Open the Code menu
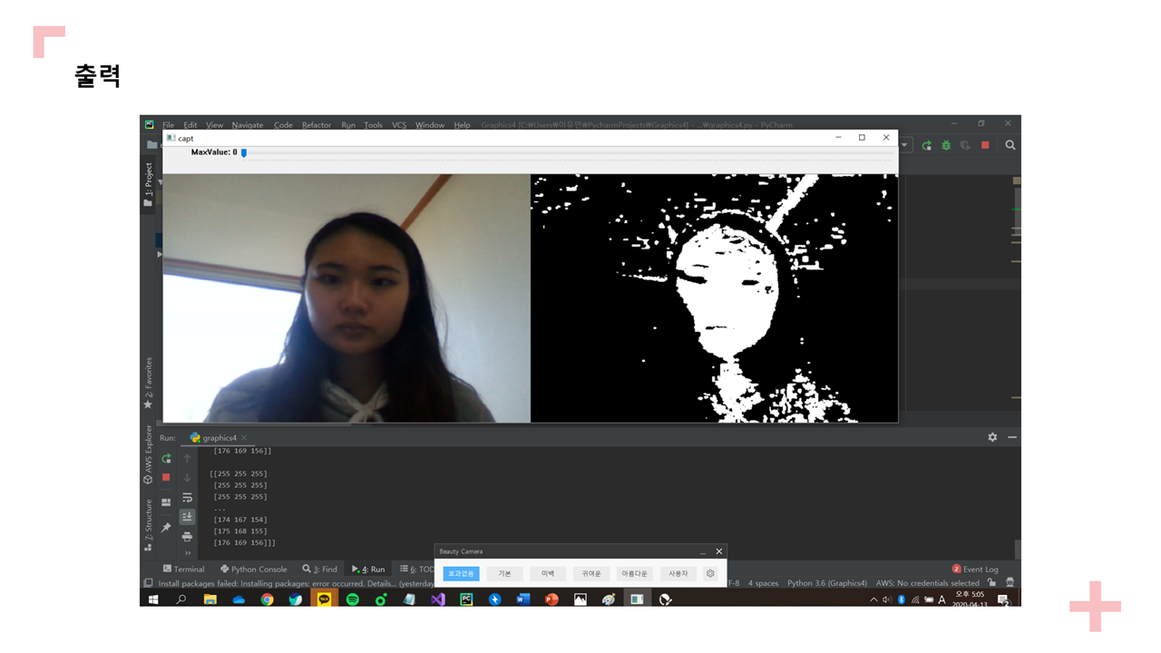This screenshot has width=1161, height=653. coord(283,125)
